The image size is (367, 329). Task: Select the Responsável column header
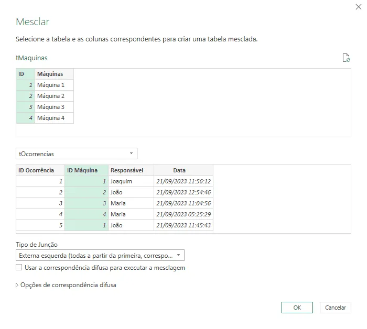click(x=131, y=170)
